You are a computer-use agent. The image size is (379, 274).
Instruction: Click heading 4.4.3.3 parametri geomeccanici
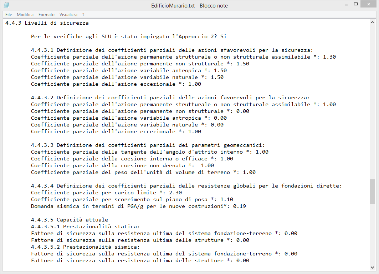(148, 145)
